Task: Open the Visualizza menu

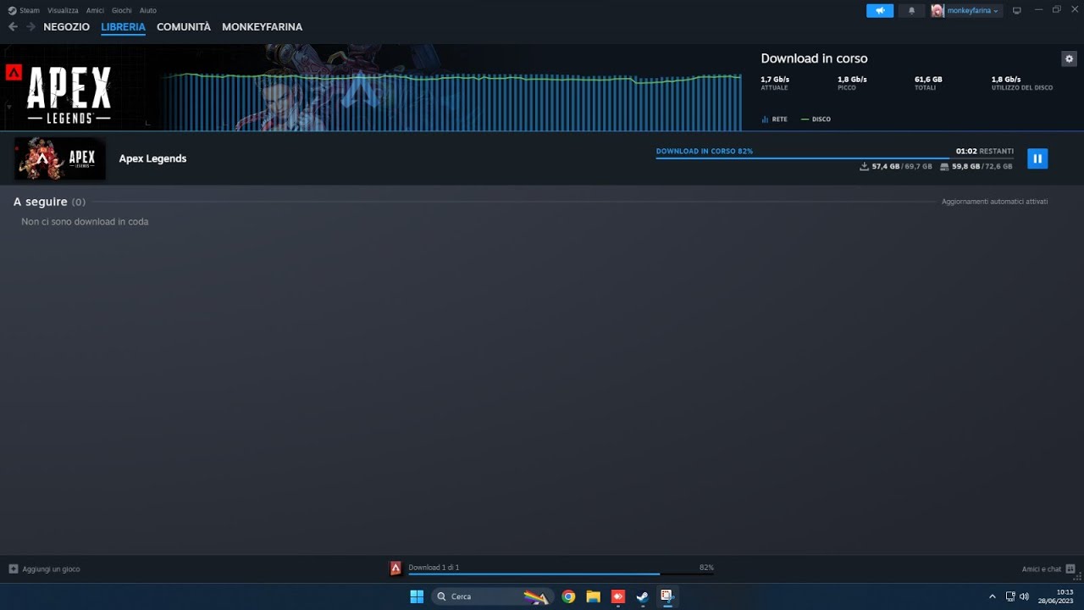Action: point(63,10)
